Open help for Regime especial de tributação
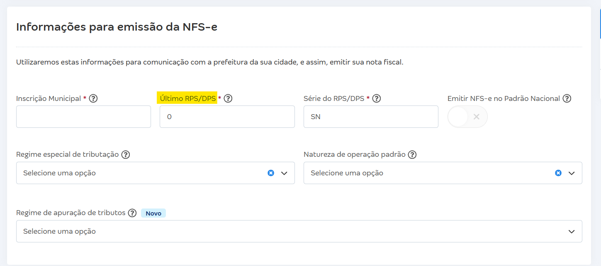Viewport: 601px width, 266px height. coord(126,154)
